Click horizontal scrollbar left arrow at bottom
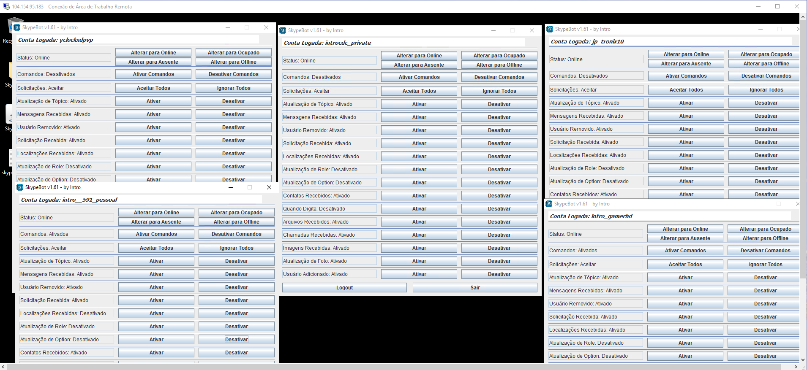This screenshot has height=370, width=807. click(3, 367)
